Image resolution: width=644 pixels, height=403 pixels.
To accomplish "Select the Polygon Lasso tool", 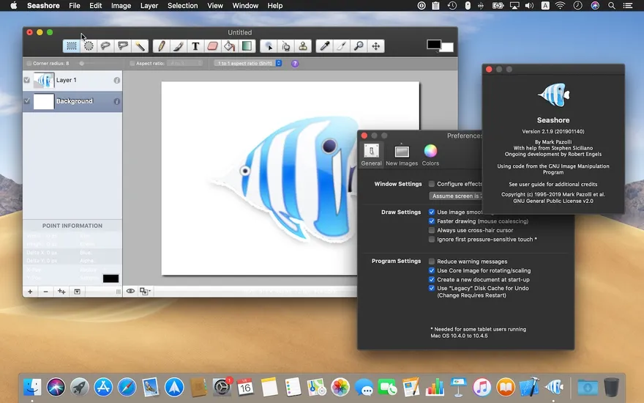I will [123, 46].
